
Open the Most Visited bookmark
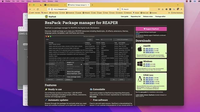[54, 13]
